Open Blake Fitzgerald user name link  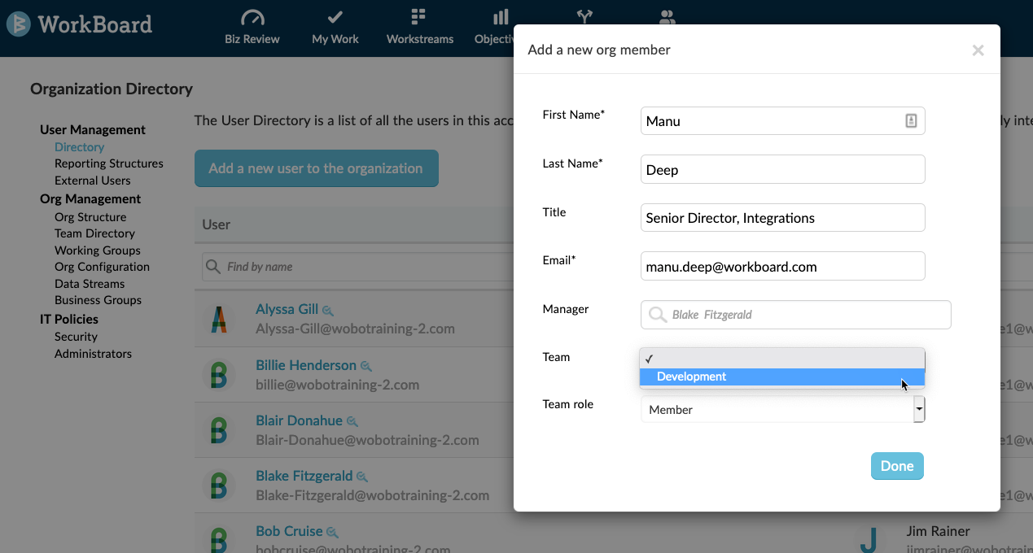click(x=304, y=476)
